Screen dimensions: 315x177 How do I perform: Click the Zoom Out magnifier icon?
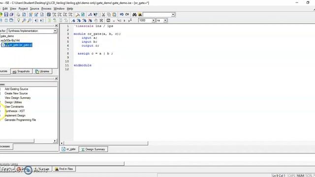(x=30, y=20)
